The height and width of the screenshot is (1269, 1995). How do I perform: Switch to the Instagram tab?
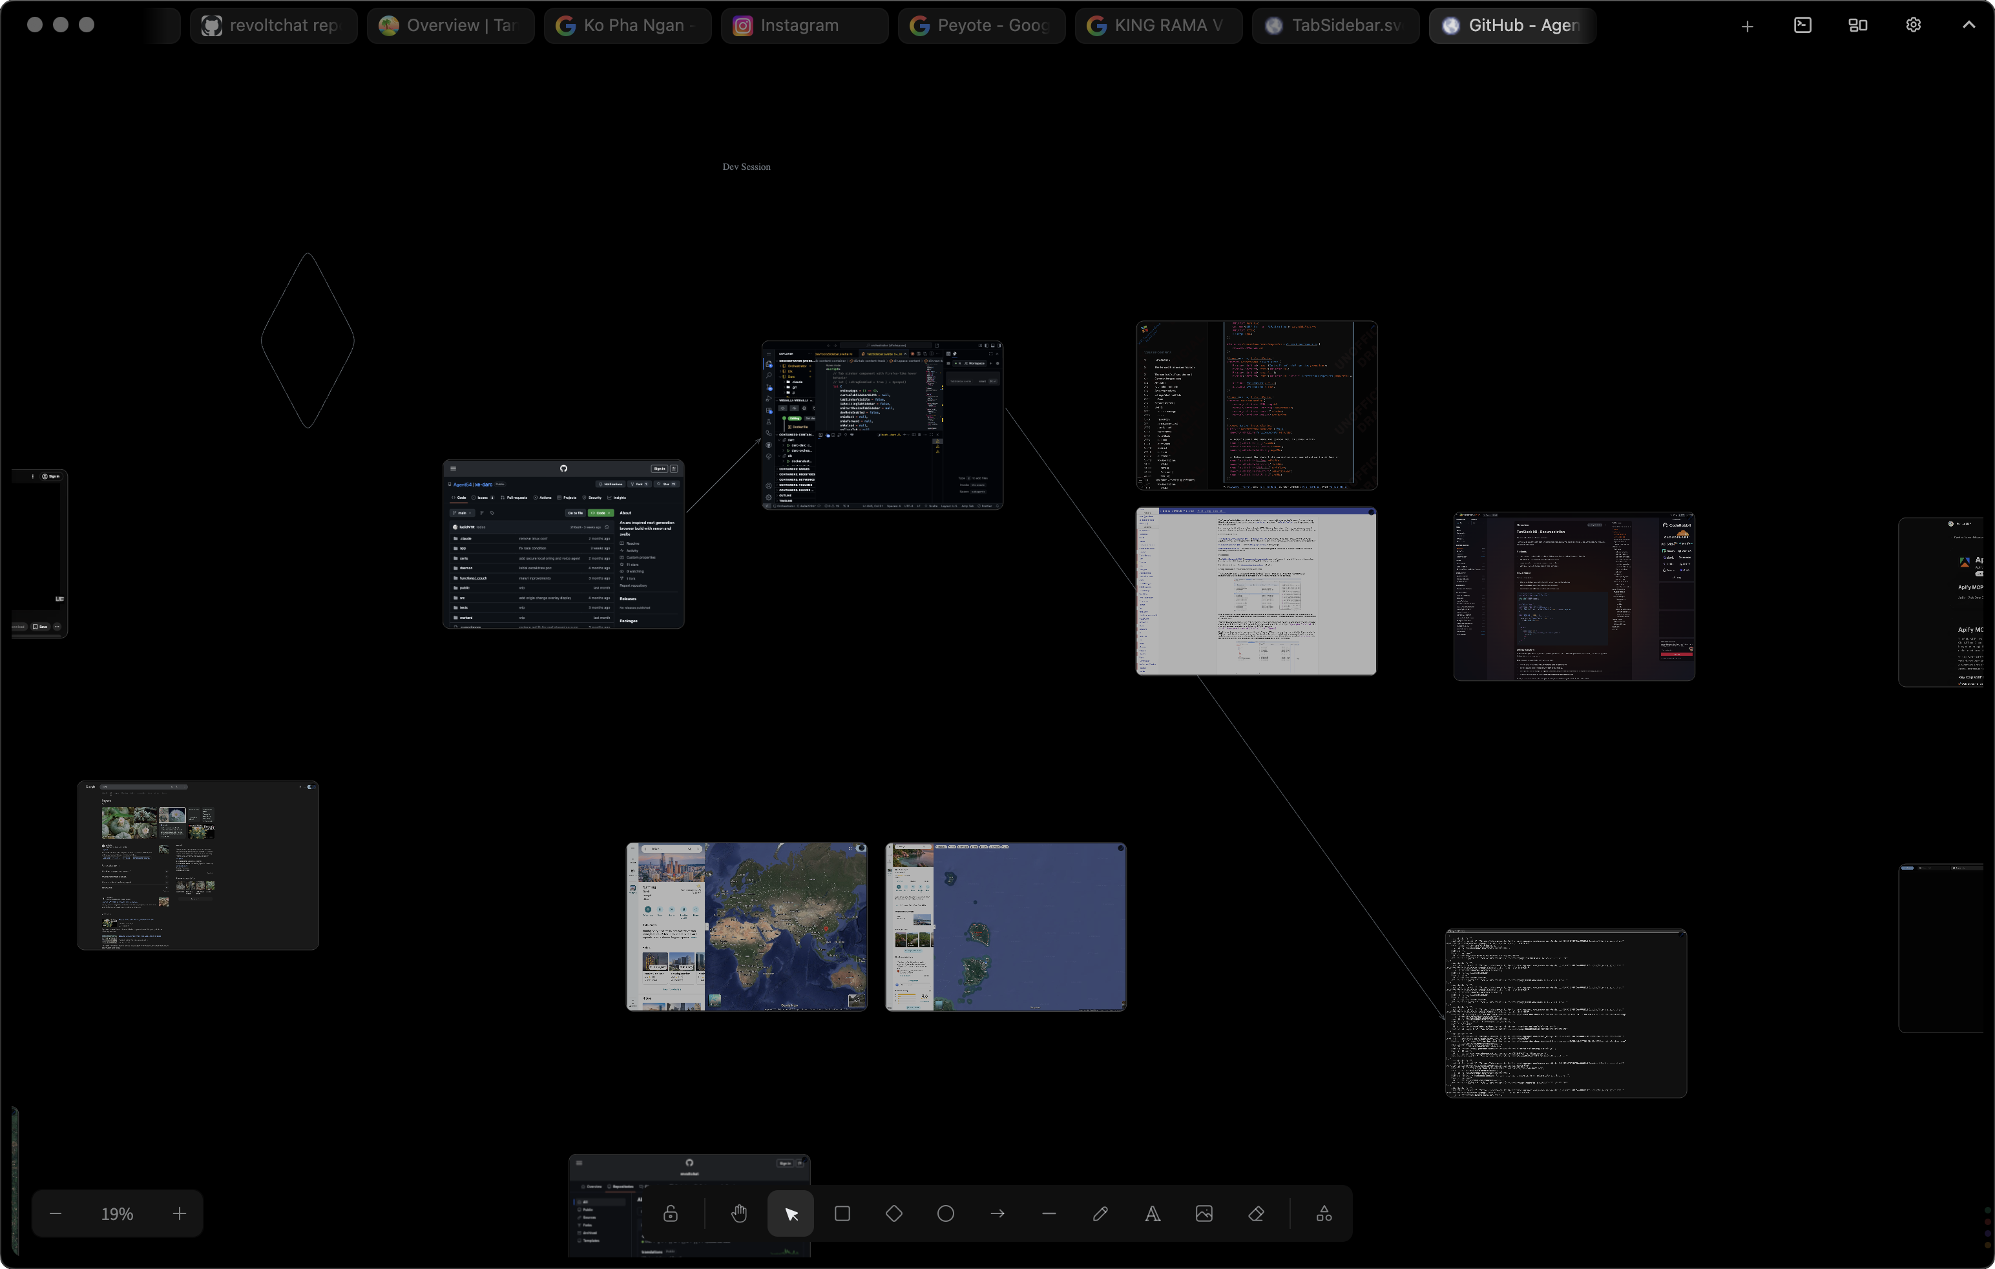(804, 25)
